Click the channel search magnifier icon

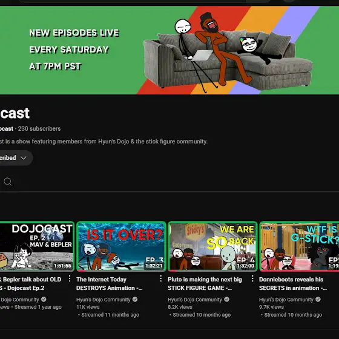tap(7, 182)
